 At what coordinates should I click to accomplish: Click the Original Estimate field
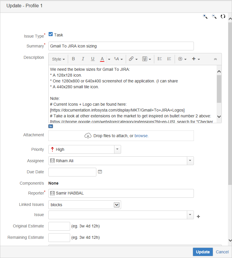tap(59, 226)
